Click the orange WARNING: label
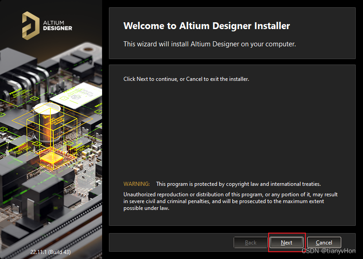This screenshot has width=363, height=259. (x=137, y=184)
